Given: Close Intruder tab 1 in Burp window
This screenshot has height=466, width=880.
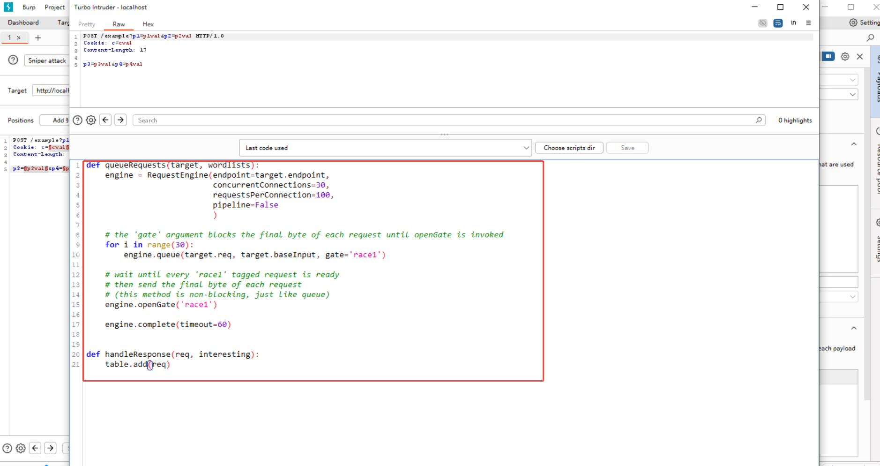Looking at the screenshot, I should click(x=19, y=38).
